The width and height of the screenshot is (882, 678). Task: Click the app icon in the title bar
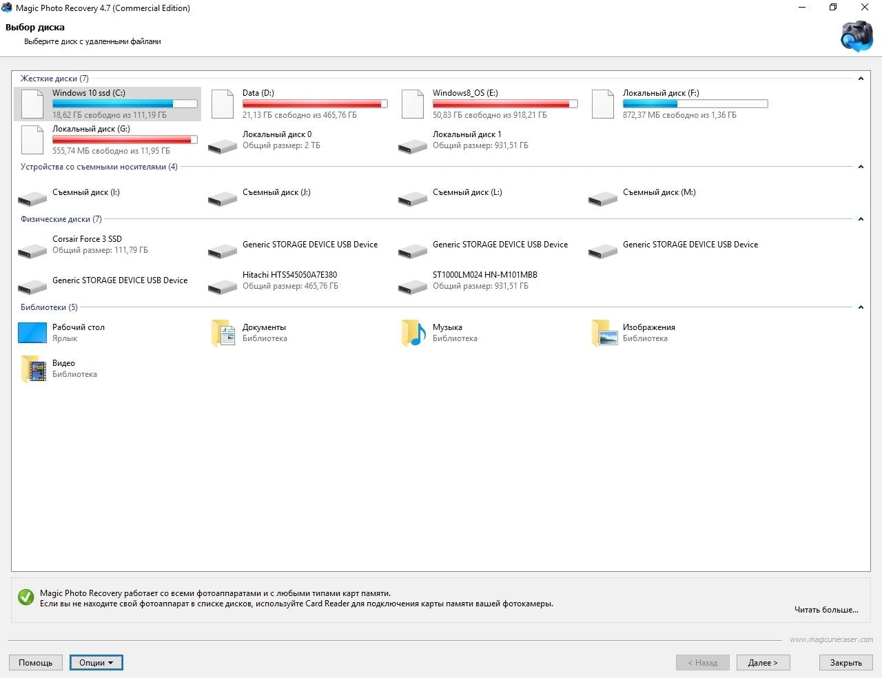point(7,8)
